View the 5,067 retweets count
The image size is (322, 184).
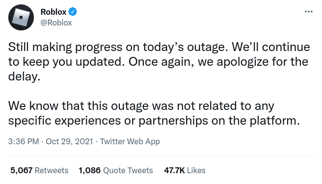click(x=22, y=170)
